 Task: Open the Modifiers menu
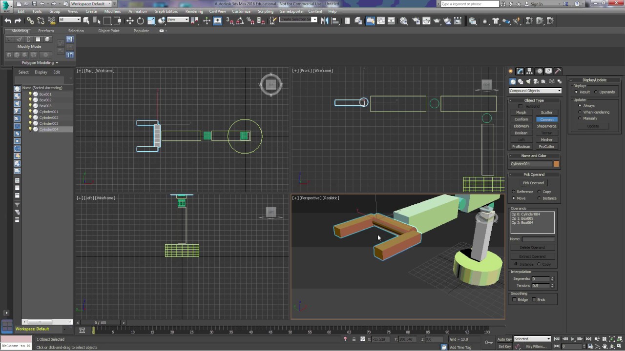coord(112,11)
